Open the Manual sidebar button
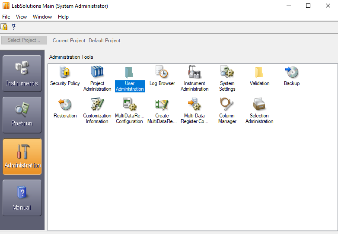This screenshot has height=234, width=338. pyautogui.click(x=22, y=198)
